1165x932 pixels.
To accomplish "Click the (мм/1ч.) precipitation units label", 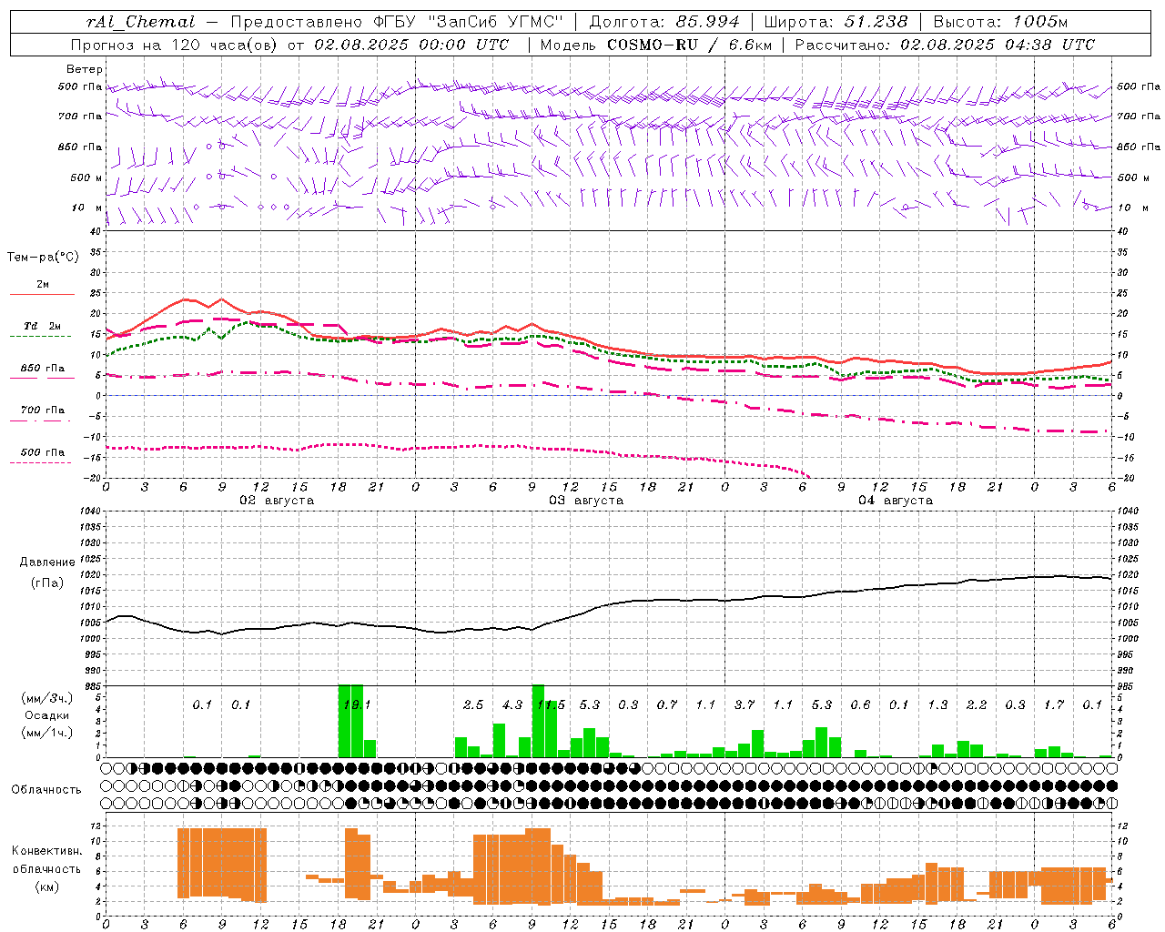I will tap(47, 733).
